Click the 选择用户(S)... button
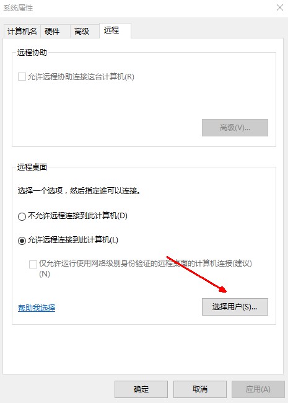Image resolution: width=288 pixels, height=403 pixels. [x=235, y=307]
